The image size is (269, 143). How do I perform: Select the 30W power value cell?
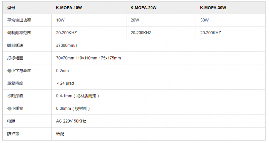point(204,20)
